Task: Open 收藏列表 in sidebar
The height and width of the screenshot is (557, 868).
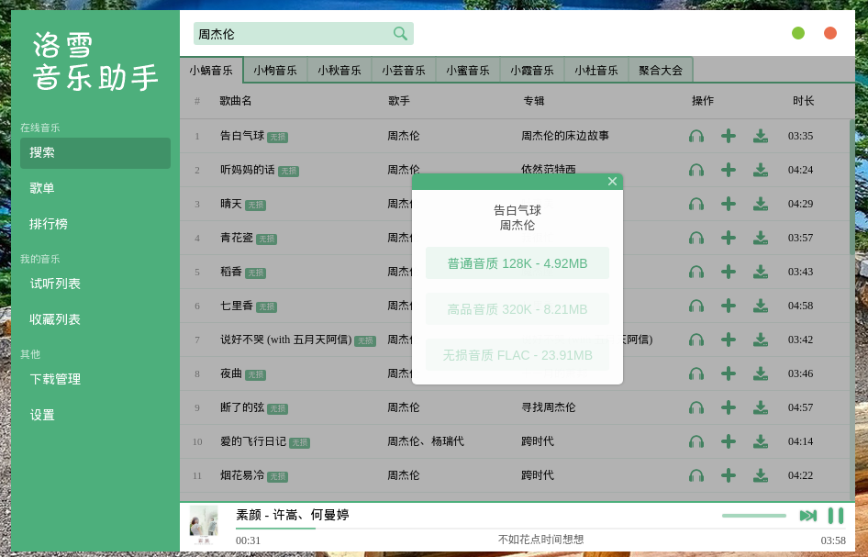Action: (95, 319)
